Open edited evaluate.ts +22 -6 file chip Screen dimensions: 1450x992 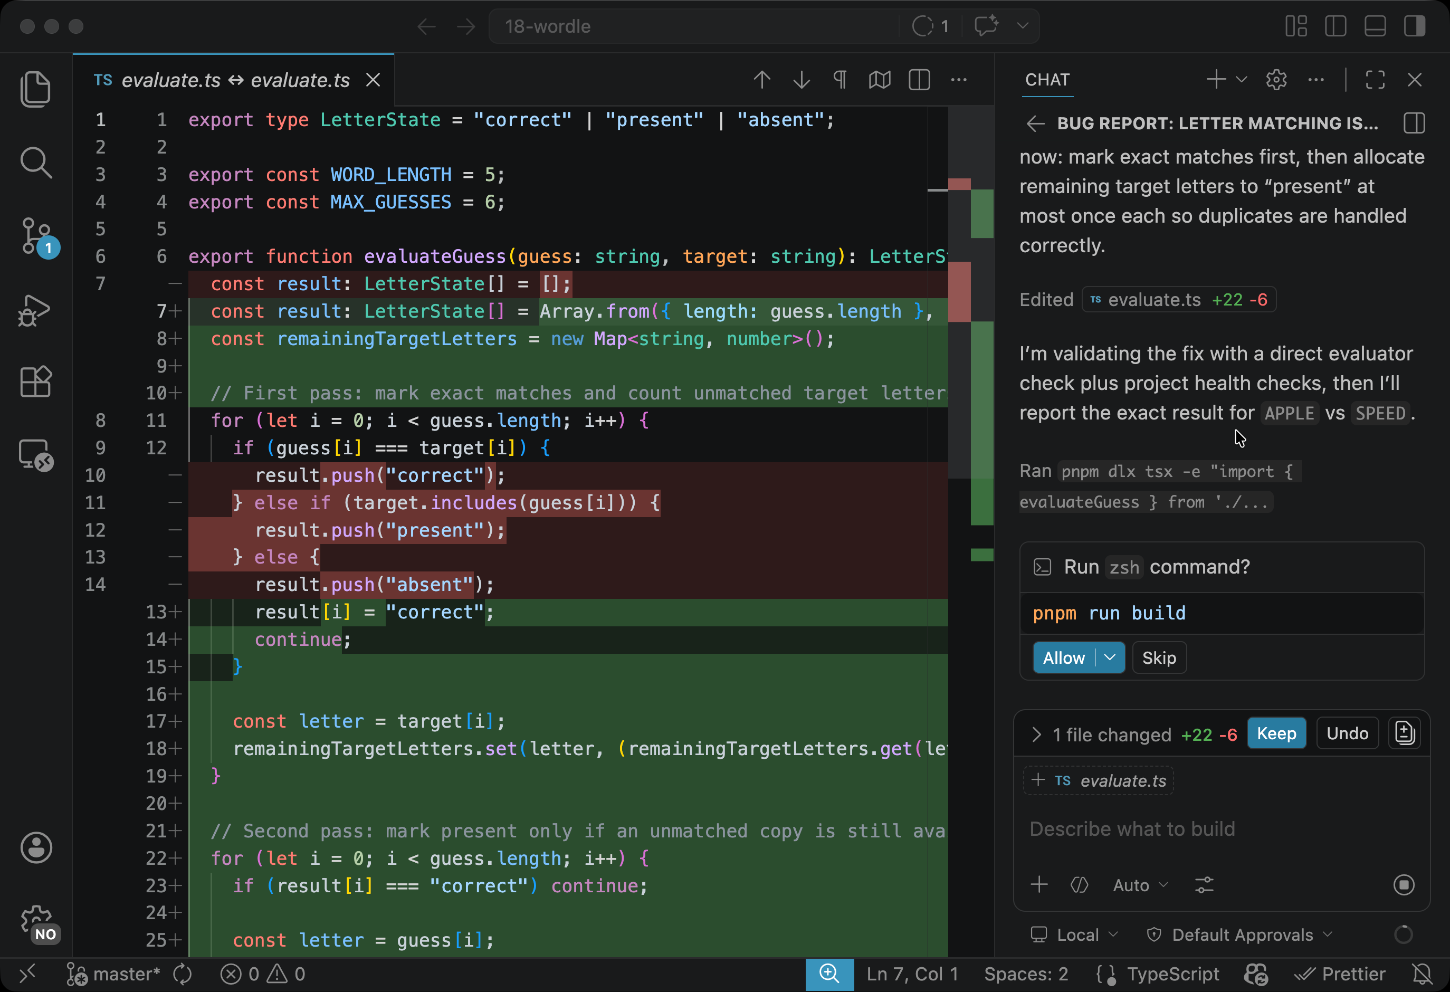1179,300
